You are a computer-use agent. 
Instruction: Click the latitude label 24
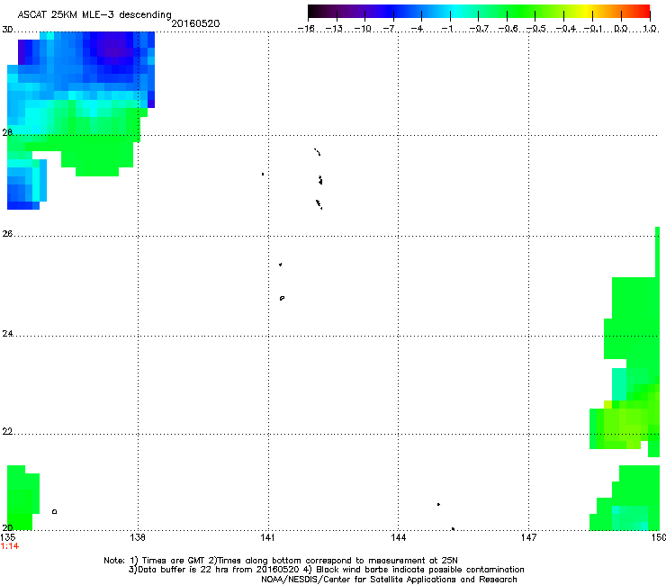[x=7, y=334]
